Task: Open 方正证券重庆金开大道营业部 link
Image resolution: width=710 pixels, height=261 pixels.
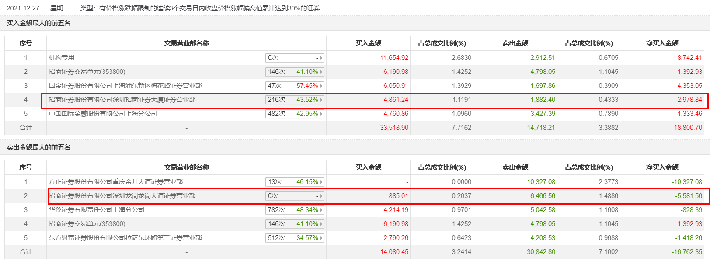Action: coord(116,182)
